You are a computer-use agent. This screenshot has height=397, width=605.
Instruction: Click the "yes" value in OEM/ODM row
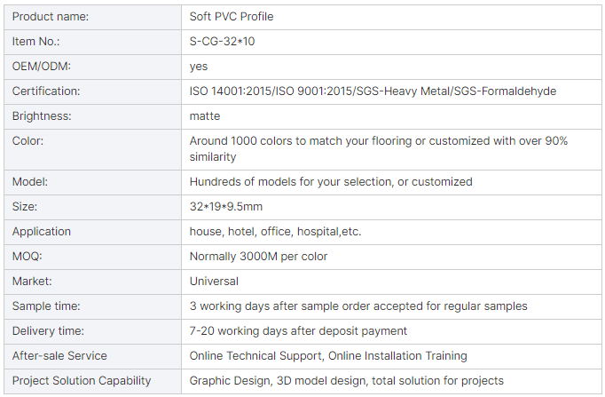[x=200, y=67]
